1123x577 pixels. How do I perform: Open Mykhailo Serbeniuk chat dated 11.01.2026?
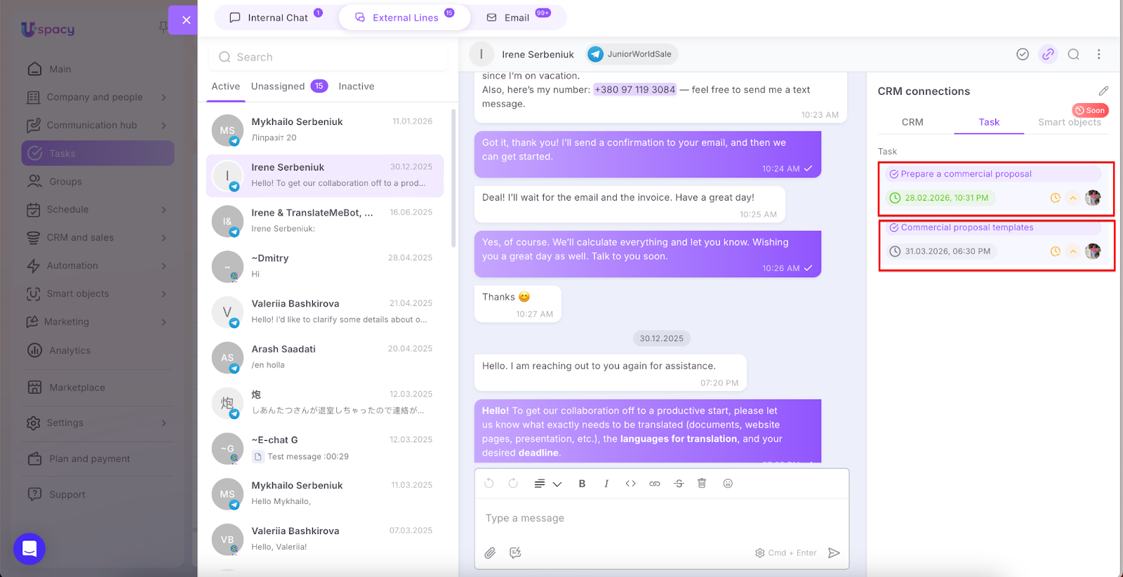pyautogui.click(x=326, y=130)
